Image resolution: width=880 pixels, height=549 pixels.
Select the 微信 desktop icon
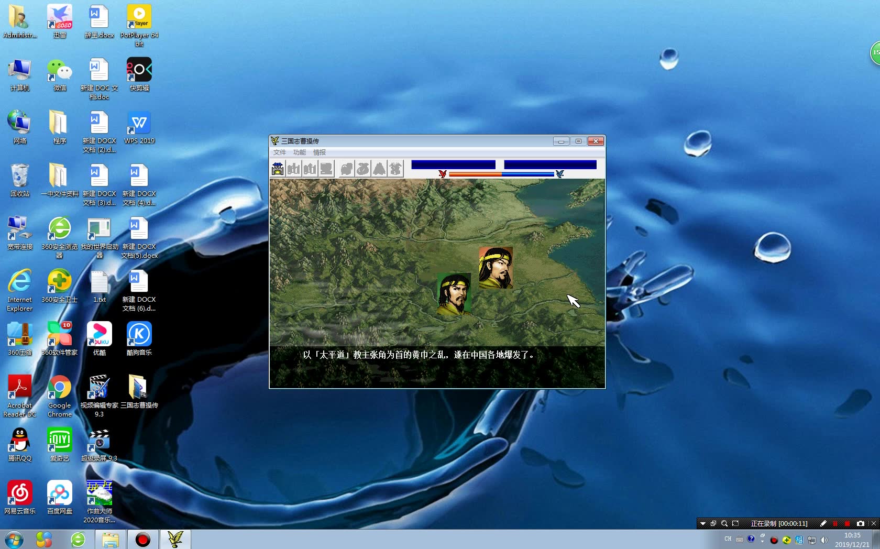60,74
